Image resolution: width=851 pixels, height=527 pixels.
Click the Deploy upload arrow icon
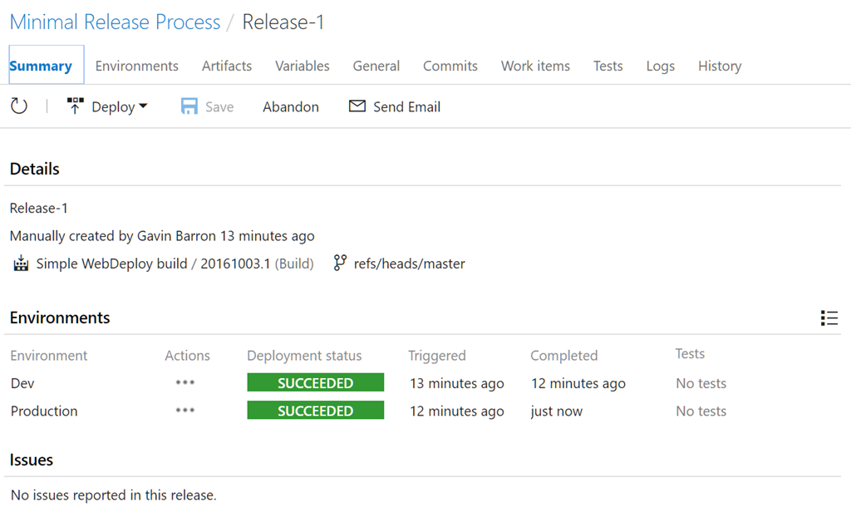76,106
